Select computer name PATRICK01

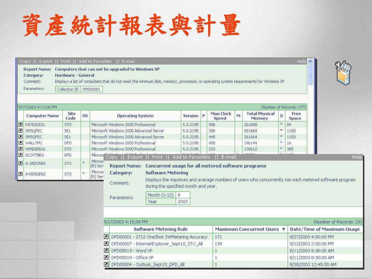tap(35, 125)
